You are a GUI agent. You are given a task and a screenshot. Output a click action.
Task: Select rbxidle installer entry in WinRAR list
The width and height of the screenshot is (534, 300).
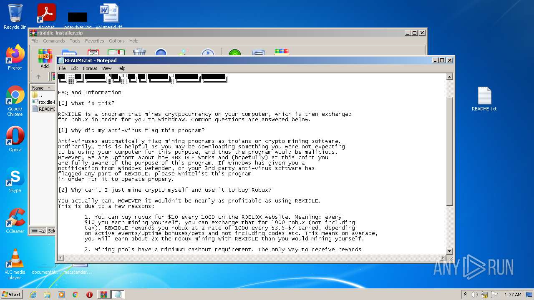(44, 102)
